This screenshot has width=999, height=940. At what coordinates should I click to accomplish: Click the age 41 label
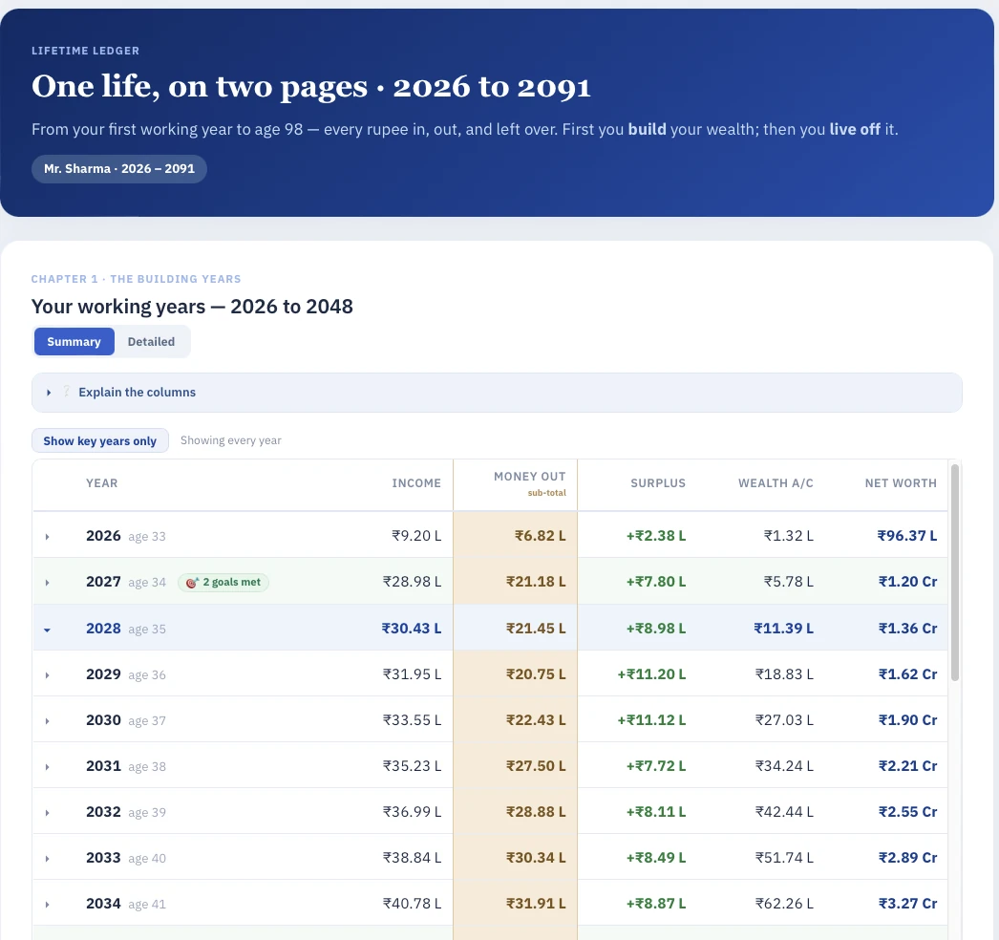[147, 905]
